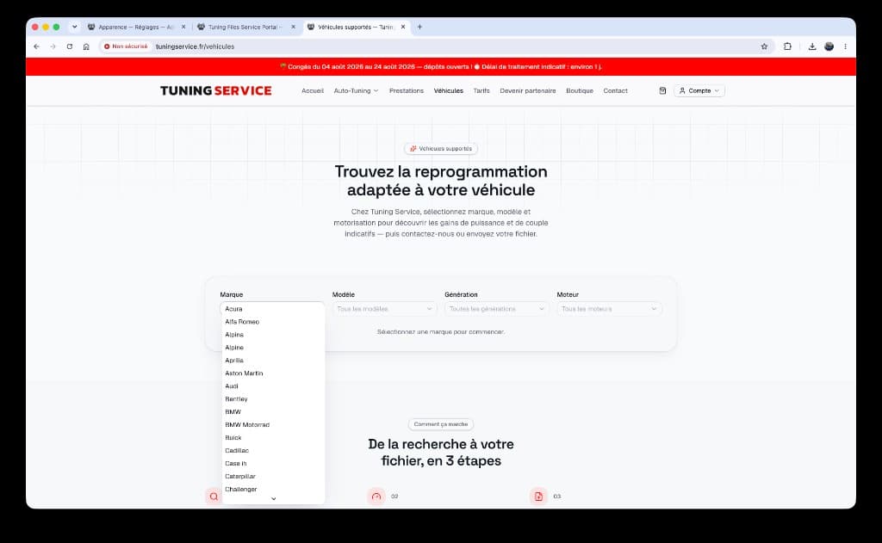
Task: Click the browser forward arrow
Action: coord(53,46)
